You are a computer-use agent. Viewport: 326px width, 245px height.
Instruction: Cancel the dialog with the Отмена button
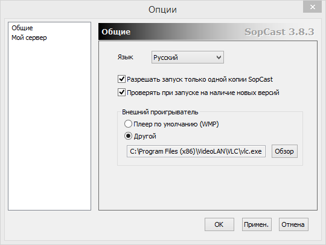tap(293, 224)
